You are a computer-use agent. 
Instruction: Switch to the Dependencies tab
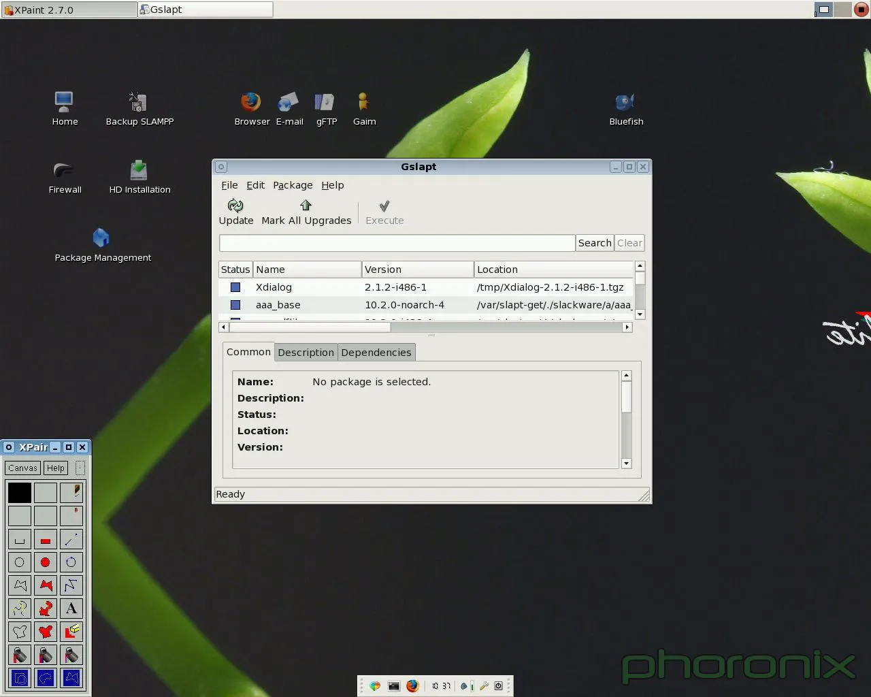(376, 353)
